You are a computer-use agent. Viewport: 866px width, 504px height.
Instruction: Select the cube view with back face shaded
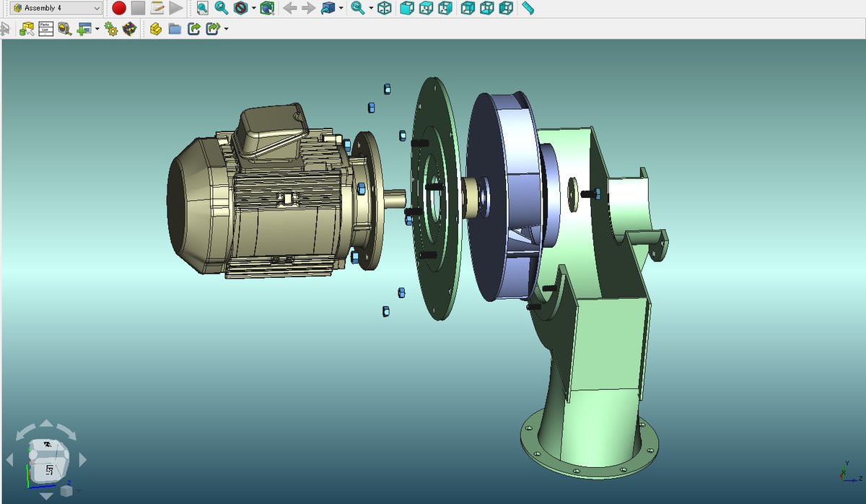pos(468,8)
